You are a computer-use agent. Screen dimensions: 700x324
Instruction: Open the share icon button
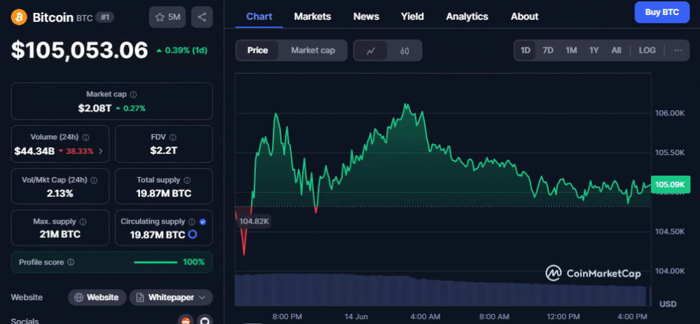[x=202, y=17]
